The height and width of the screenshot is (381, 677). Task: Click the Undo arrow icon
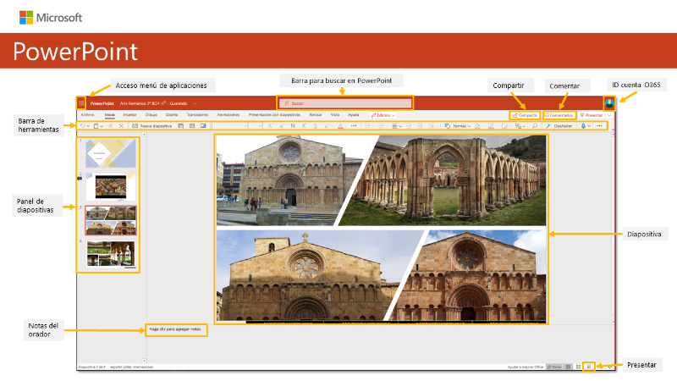pyautogui.click(x=83, y=125)
